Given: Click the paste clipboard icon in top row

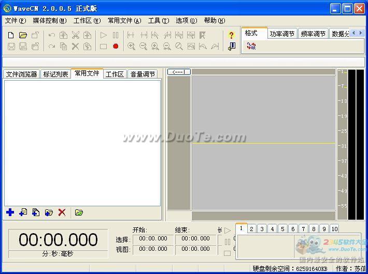Looking at the screenshot, I should coord(87,35).
